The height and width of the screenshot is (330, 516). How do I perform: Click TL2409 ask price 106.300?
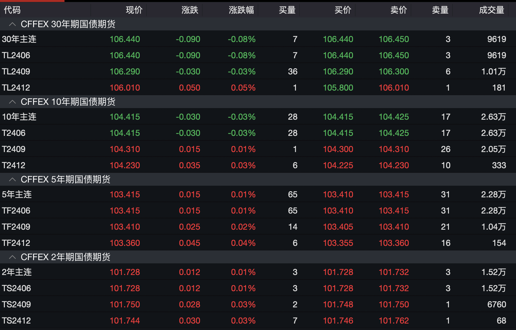[394, 71]
